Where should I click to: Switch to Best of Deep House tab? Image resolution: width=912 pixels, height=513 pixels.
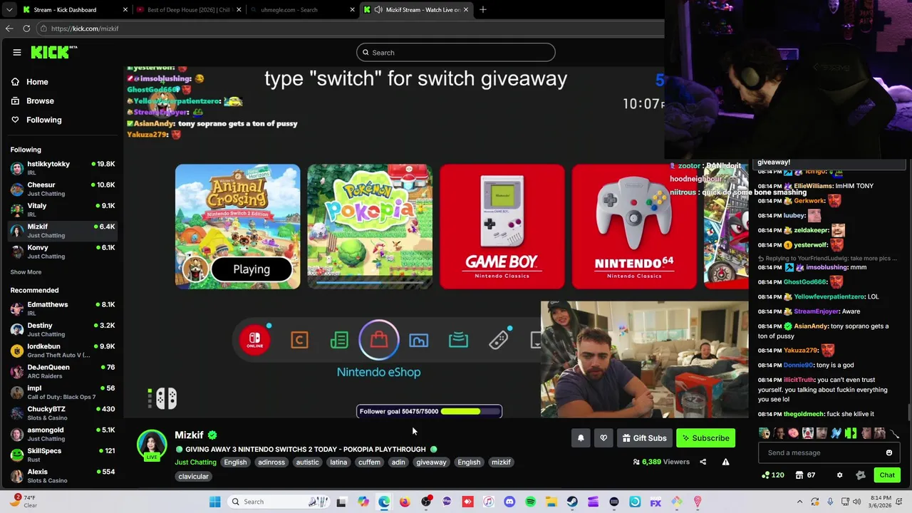[189, 10]
